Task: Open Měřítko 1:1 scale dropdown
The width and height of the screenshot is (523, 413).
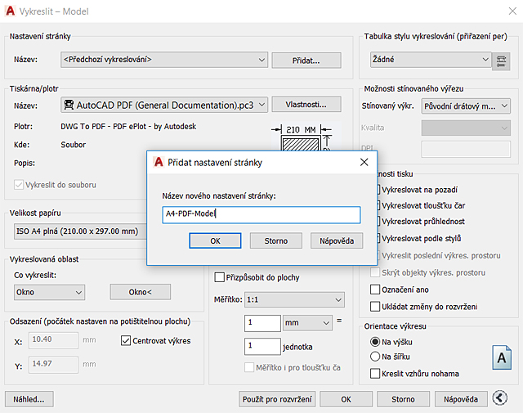Action: click(294, 300)
